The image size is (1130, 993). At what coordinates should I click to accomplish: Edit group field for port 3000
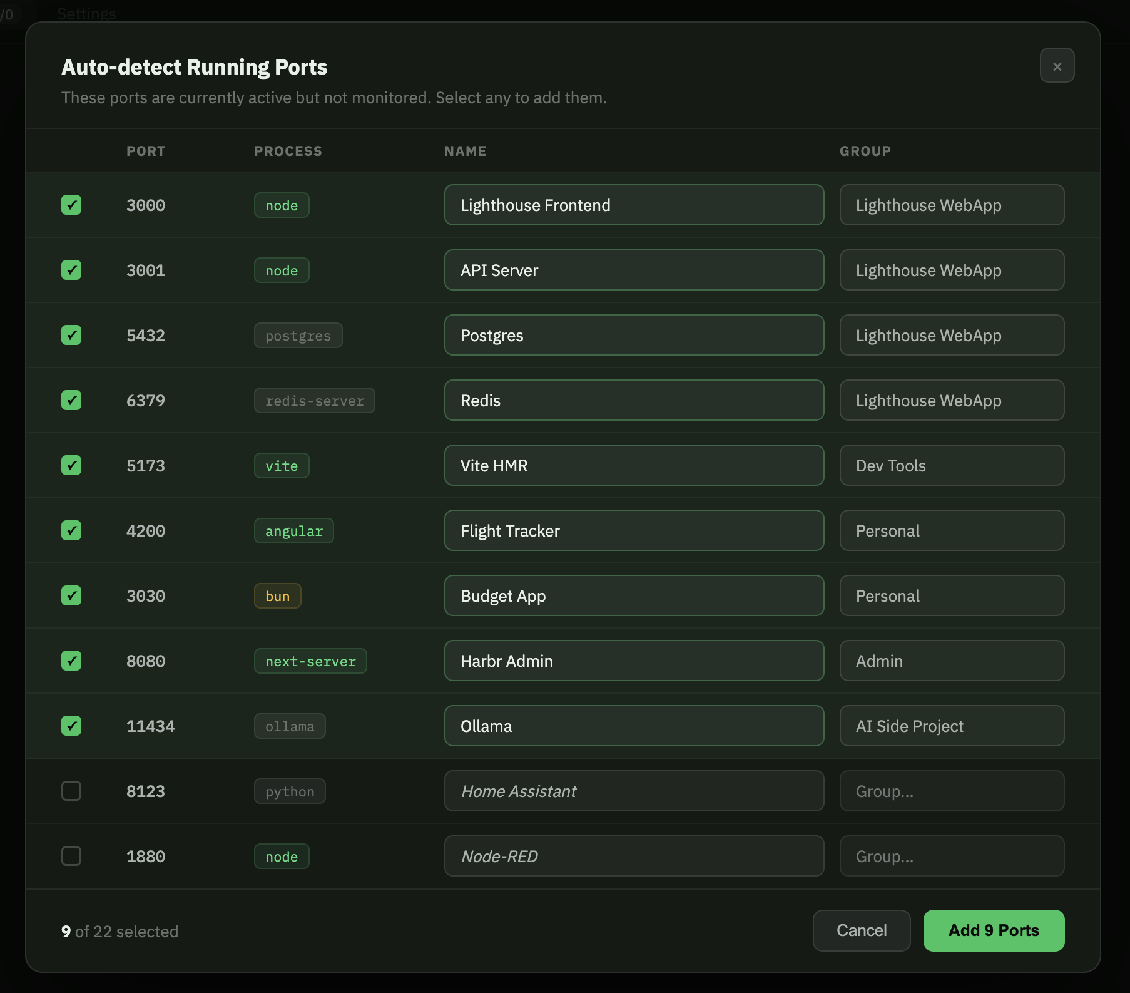click(952, 205)
